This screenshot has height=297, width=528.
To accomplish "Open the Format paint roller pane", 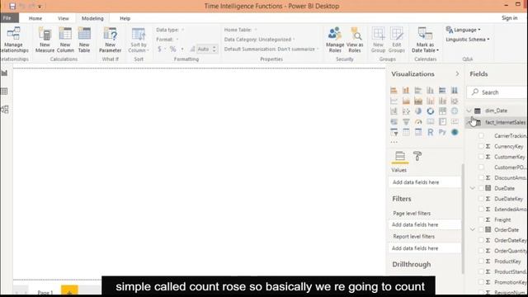I will tap(417, 156).
